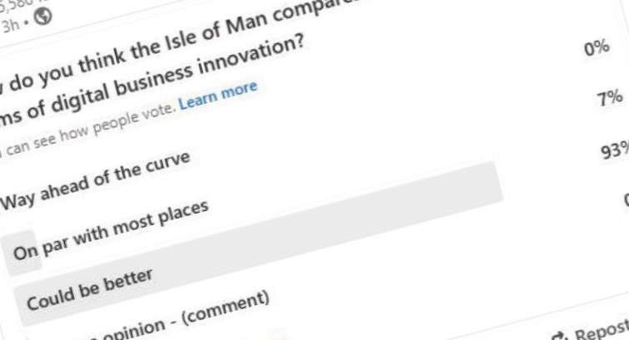Click the small 7% result bar
This screenshot has width=629, height=340.
tap(22, 253)
